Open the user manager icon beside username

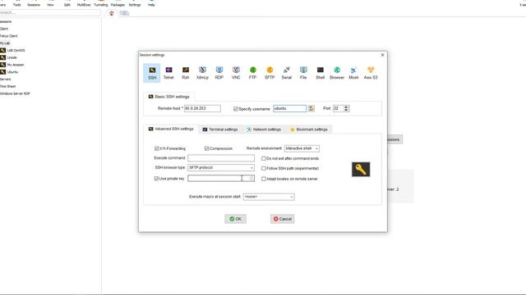311,108
